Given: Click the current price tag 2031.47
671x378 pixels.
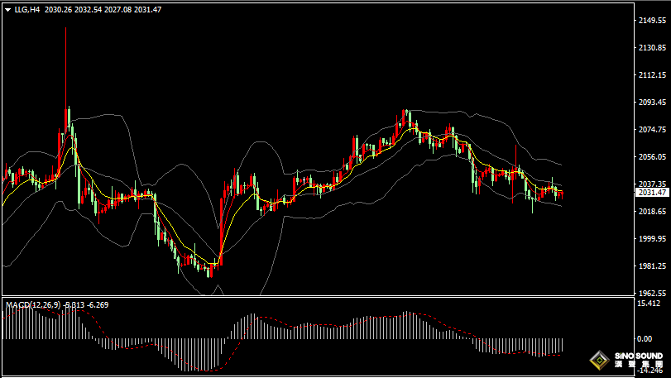Looking at the screenshot, I should [651, 193].
